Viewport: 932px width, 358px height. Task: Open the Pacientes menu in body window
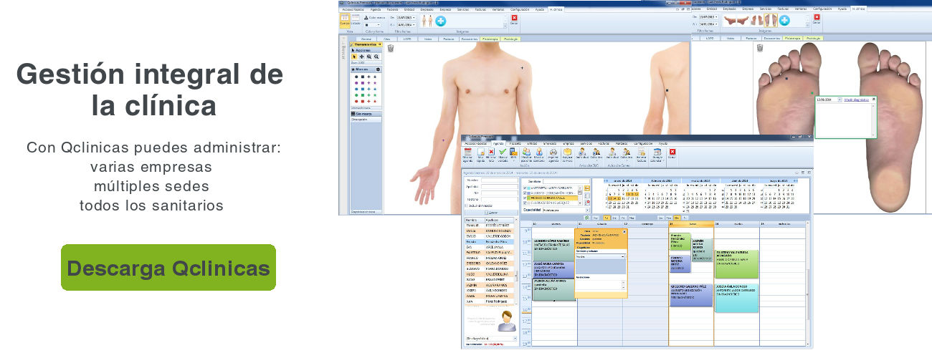pos(392,9)
